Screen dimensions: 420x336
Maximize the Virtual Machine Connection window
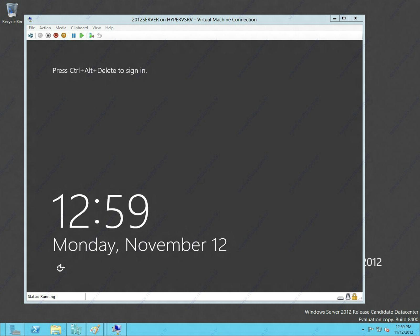tap(344, 18)
